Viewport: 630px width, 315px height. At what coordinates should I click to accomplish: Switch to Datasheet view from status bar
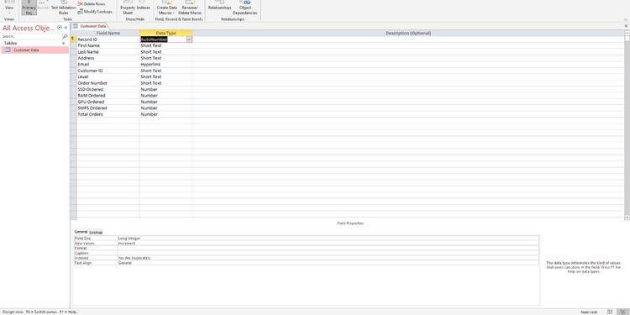(610, 312)
